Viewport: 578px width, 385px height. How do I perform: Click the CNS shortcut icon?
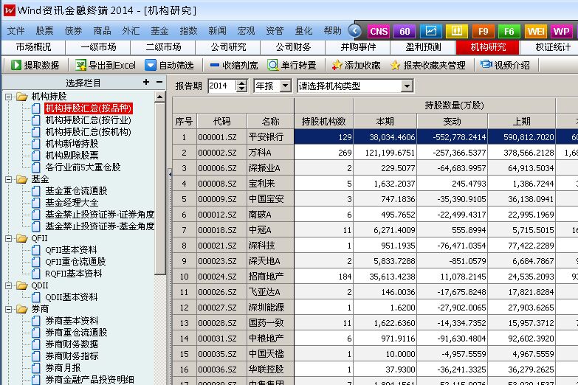[x=379, y=31]
